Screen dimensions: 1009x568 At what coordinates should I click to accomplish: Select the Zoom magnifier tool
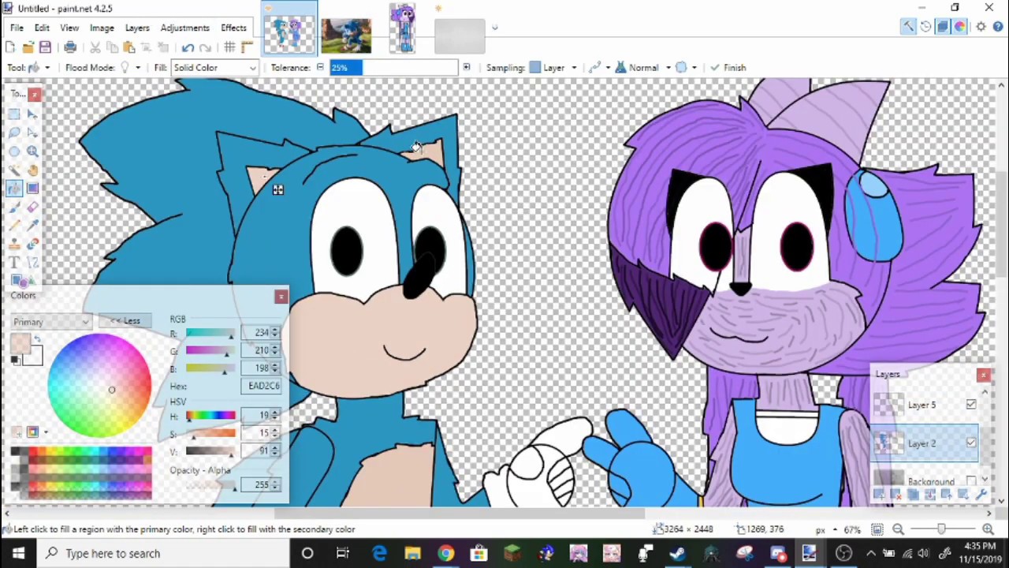coord(32,151)
